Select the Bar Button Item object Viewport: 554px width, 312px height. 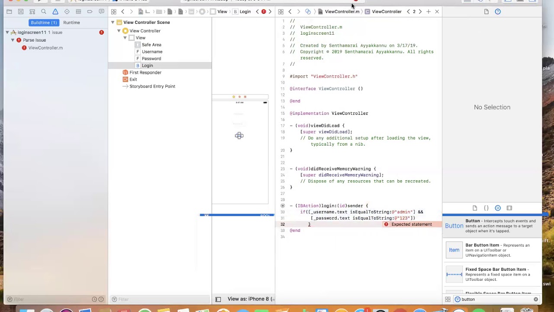492,250
